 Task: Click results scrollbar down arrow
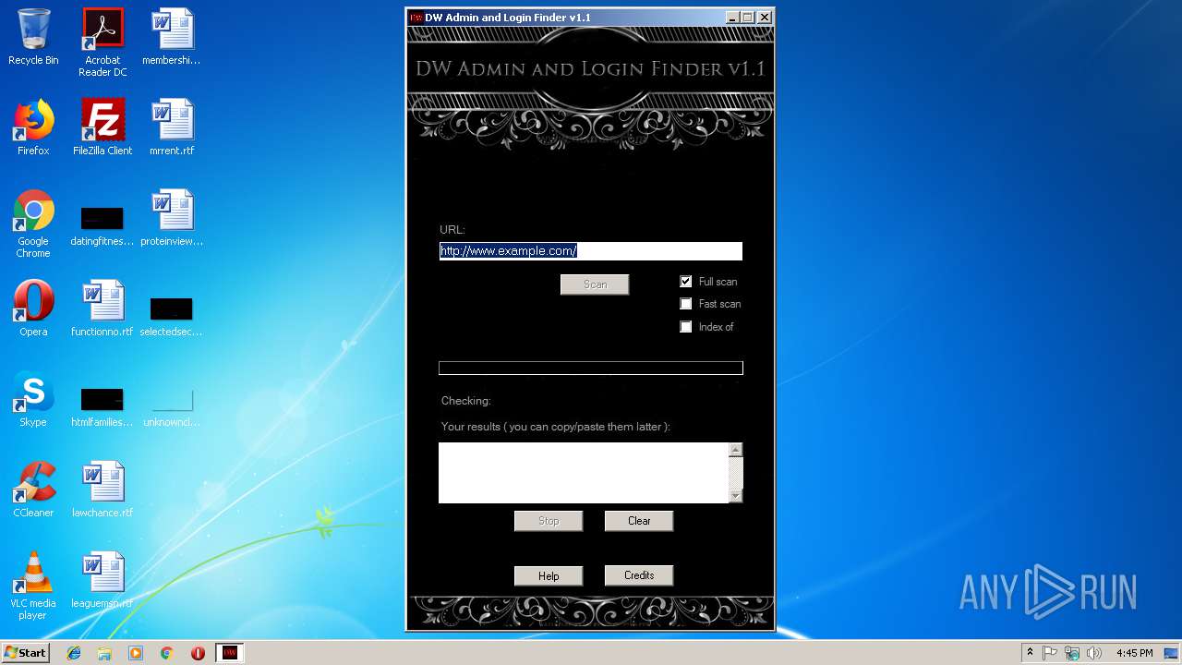coord(736,497)
